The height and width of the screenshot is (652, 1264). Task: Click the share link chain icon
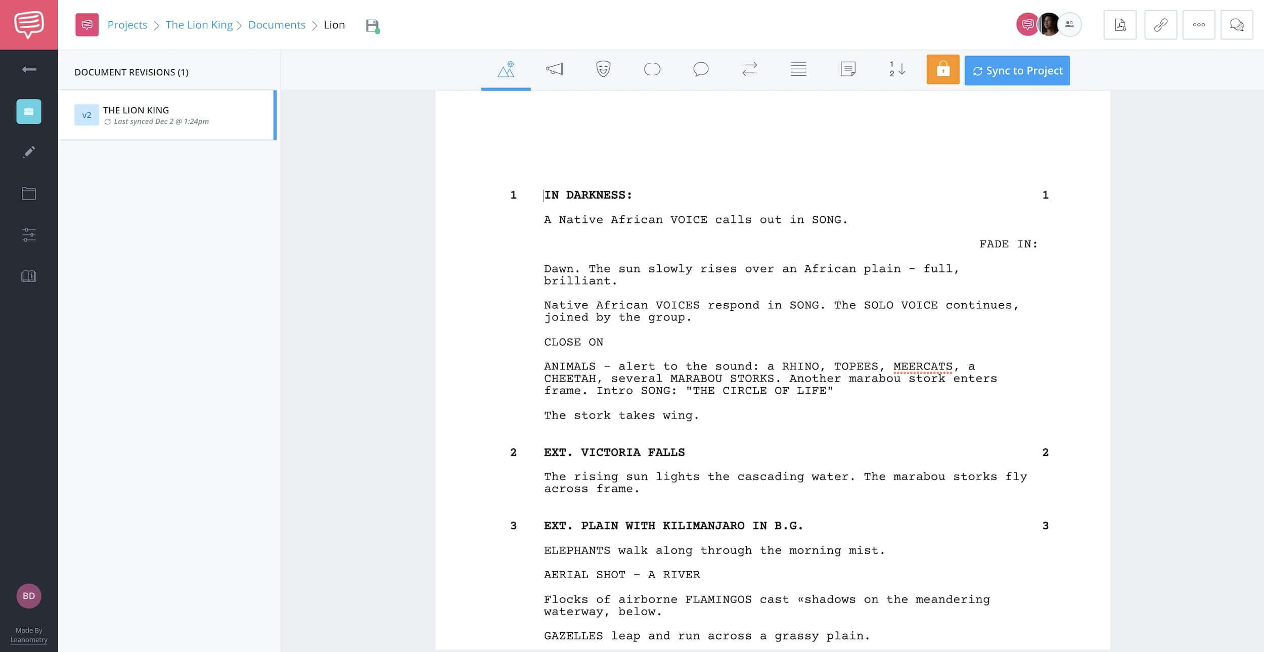(x=1160, y=25)
